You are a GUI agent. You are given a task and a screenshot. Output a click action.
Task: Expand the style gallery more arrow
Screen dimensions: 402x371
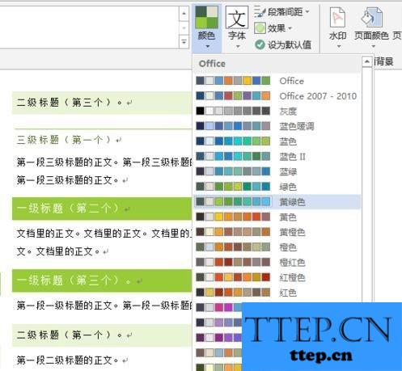184,42
